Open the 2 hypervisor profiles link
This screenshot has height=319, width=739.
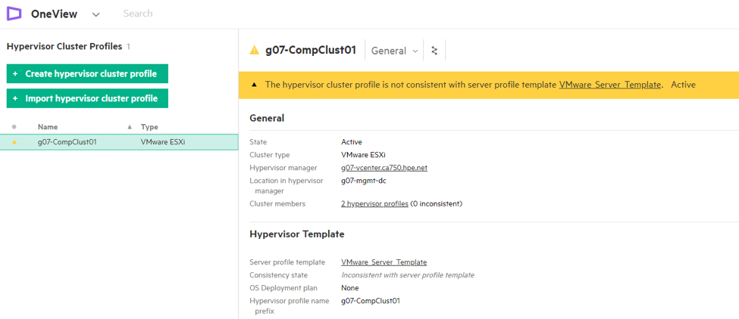tap(374, 204)
